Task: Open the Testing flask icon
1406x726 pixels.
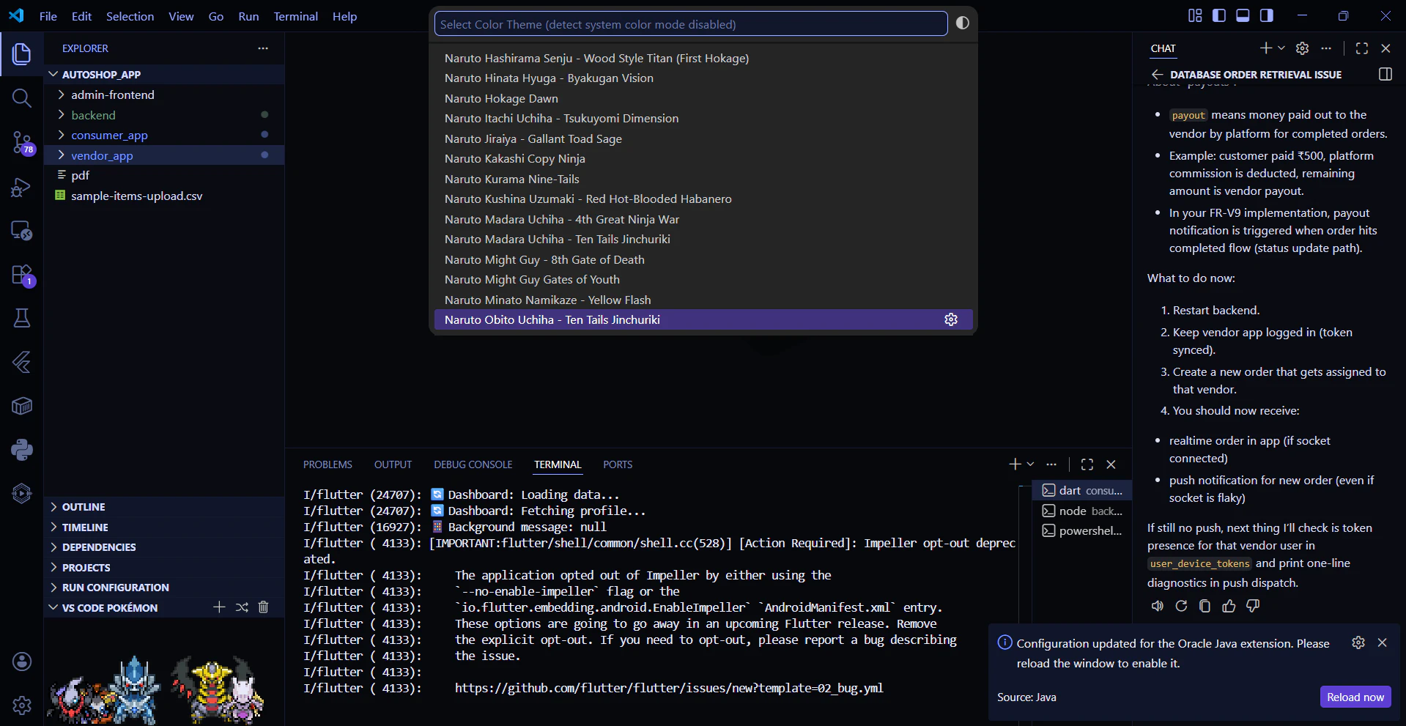Action: coord(22,317)
